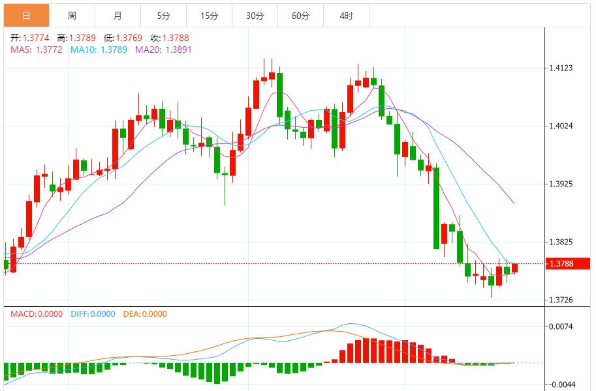The image size is (596, 391).
Task: Switch to the 5分 timeframe
Action: click(x=163, y=16)
